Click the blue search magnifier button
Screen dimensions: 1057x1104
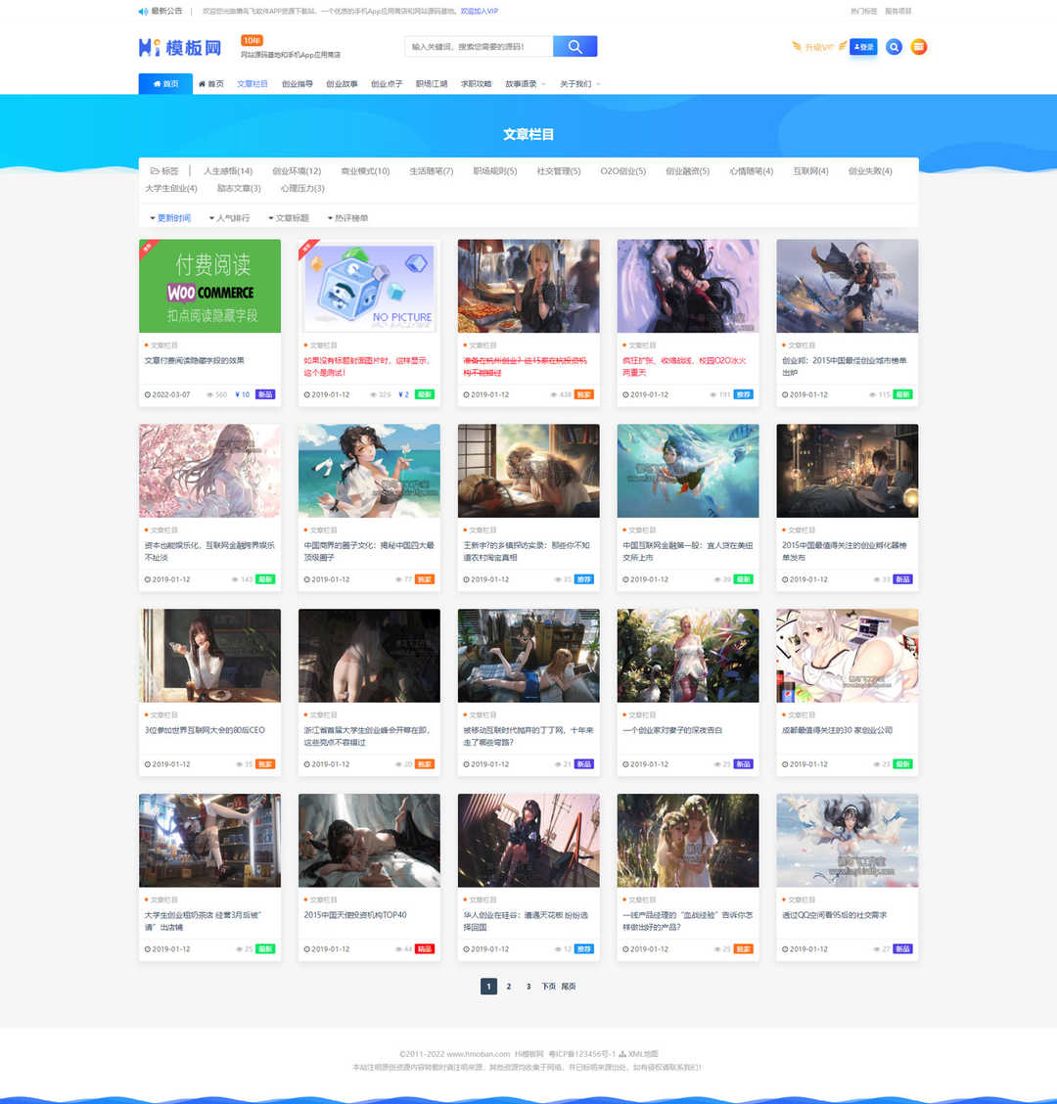pos(574,47)
